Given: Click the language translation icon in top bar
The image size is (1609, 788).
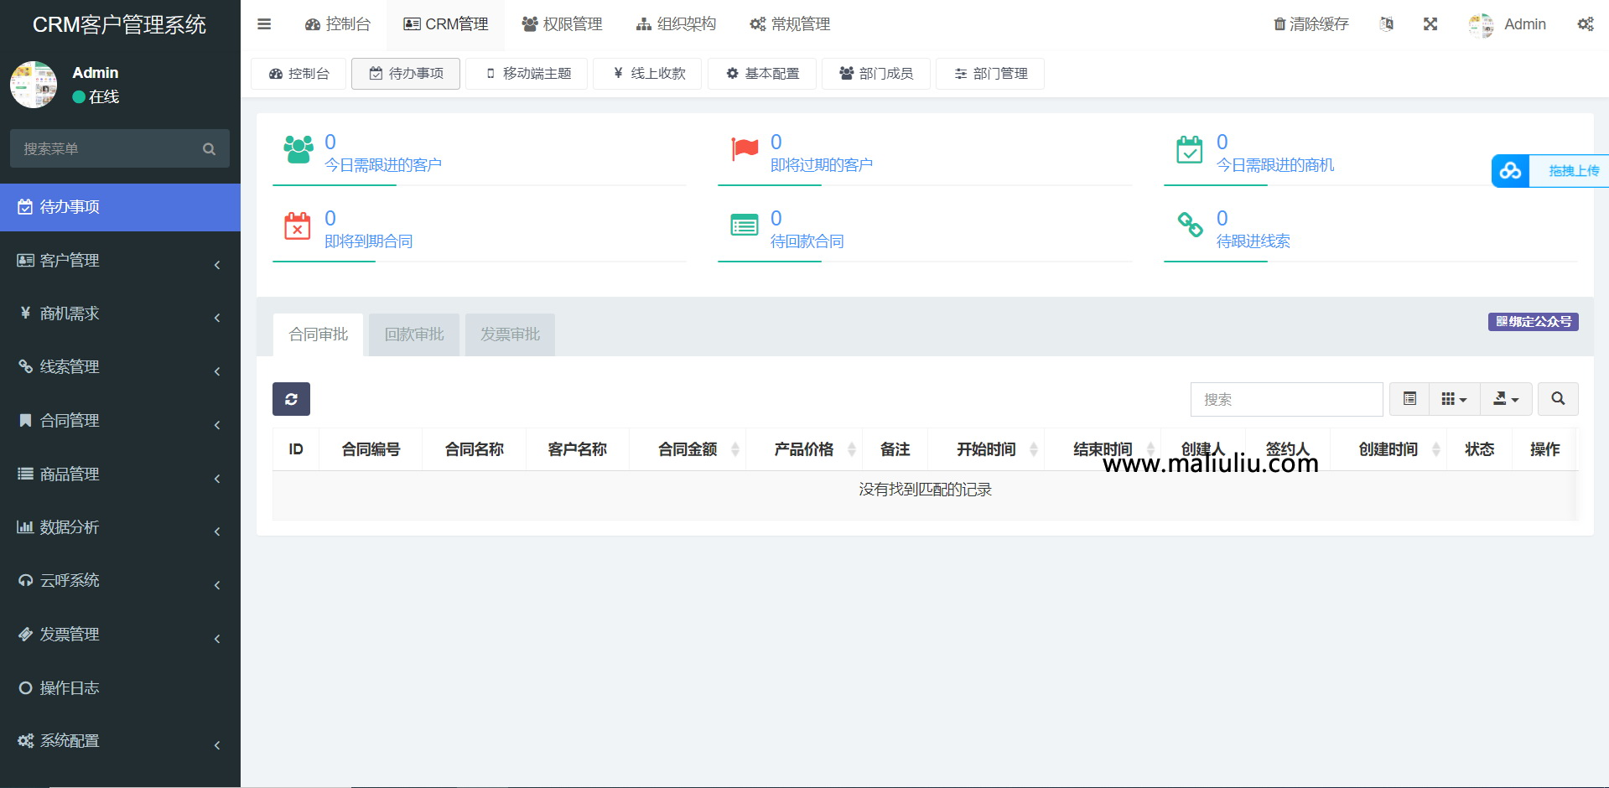Looking at the screenshot, I should [1386, 23].
